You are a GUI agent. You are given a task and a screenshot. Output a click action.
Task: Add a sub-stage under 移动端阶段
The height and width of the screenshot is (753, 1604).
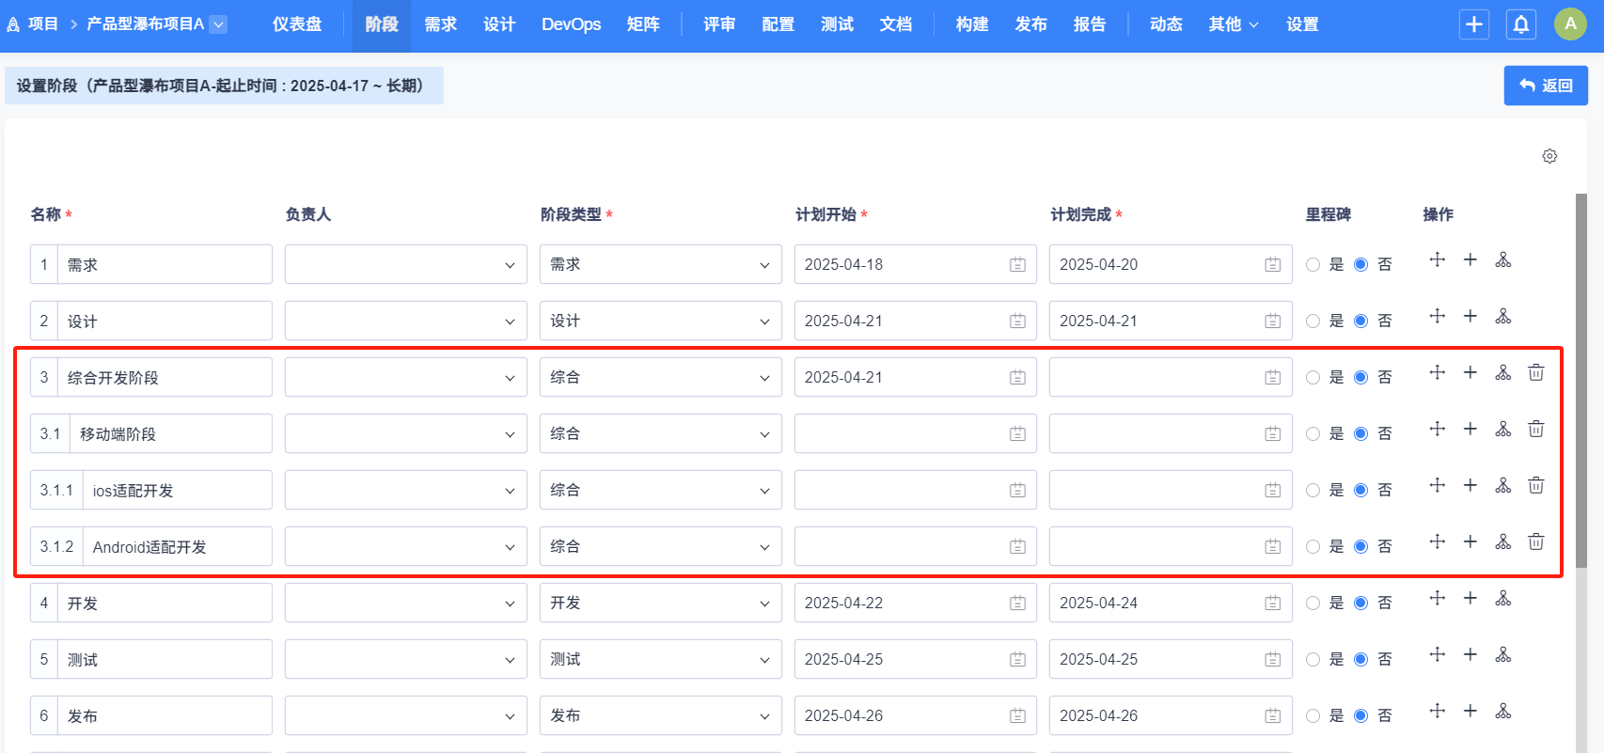[x=1503, y=430]
